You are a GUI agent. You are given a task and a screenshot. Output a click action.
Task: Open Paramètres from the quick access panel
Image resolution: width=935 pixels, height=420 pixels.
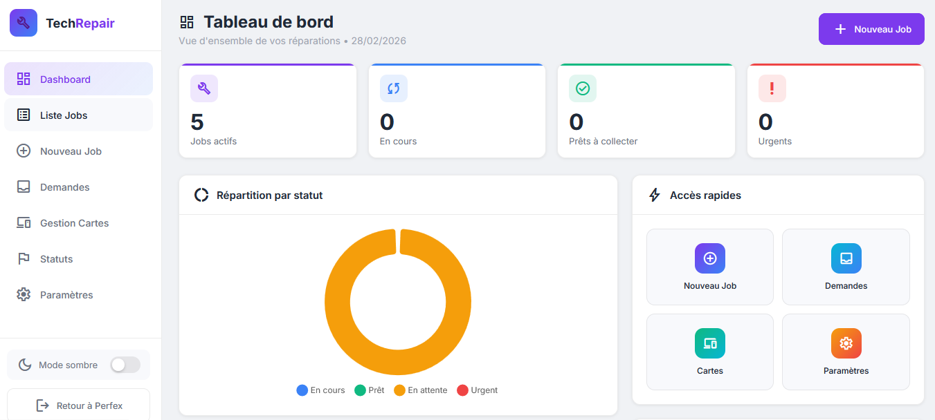(846, 343)
